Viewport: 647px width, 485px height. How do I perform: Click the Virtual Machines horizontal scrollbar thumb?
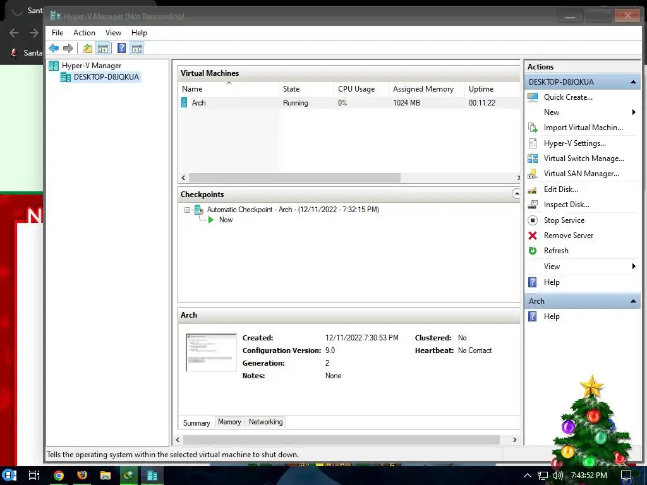[x=294, y=177]
